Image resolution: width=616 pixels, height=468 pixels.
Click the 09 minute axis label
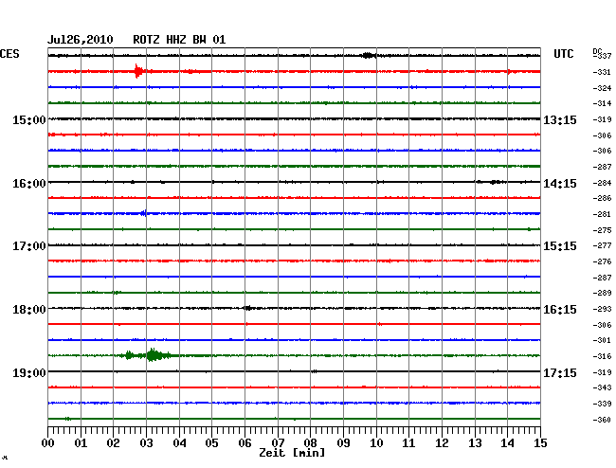(343, 443)
